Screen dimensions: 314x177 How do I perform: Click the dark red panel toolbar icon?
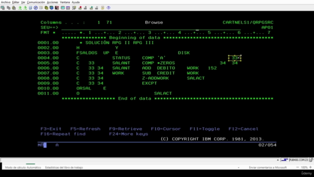[x=57, y=8]
